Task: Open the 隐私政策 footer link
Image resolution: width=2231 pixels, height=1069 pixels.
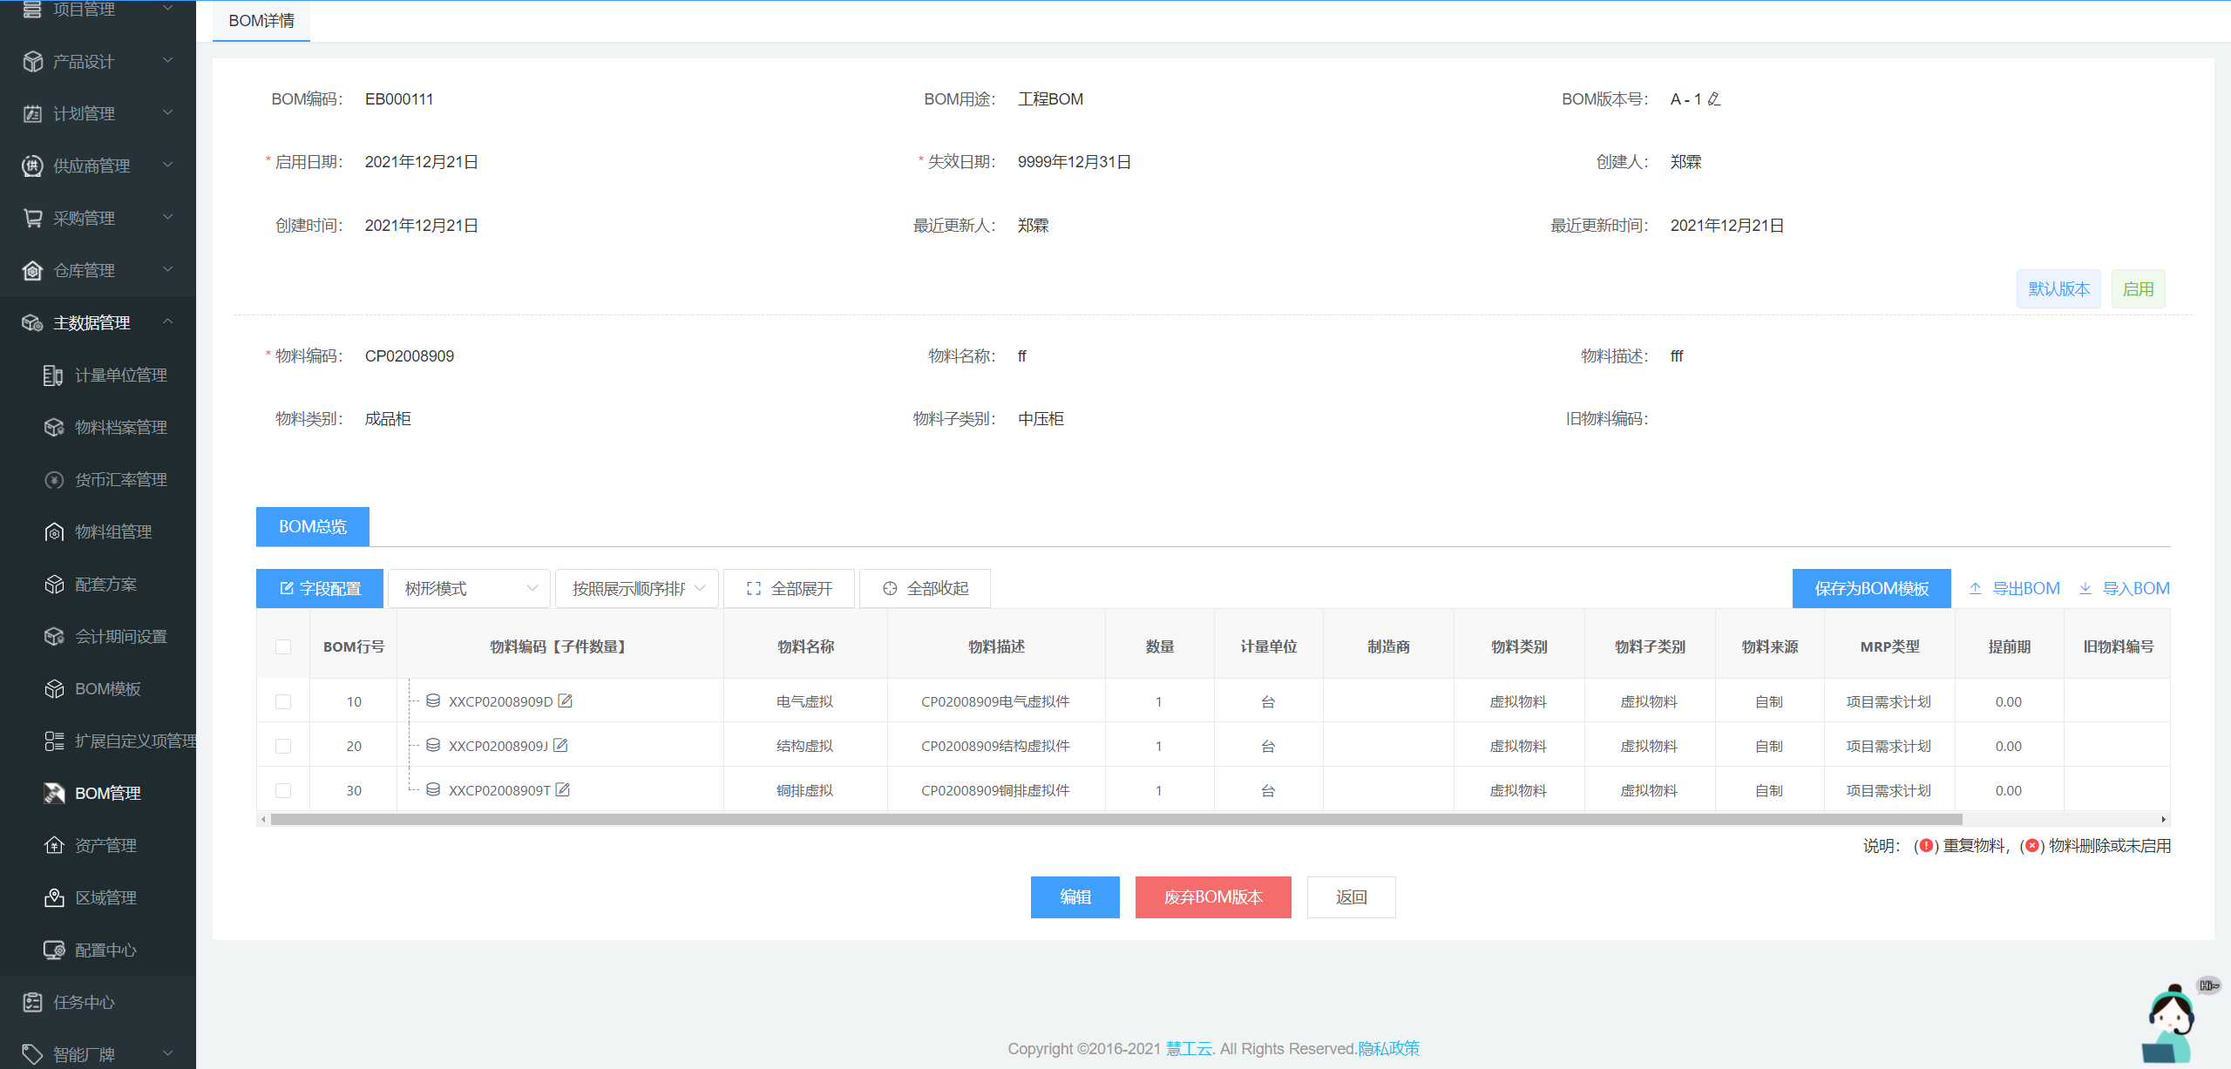Action: tap(1388, 1049)
